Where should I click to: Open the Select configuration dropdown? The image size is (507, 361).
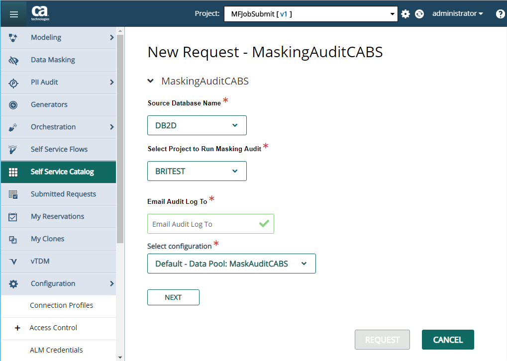[231, 264]
